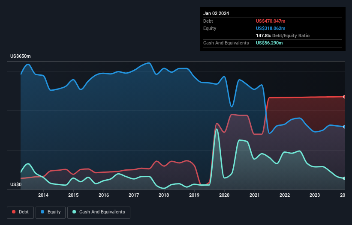Toggle the Equity series legend button
Image resolution: width=352 pixels, height=225 pixels.
[51, 212]
